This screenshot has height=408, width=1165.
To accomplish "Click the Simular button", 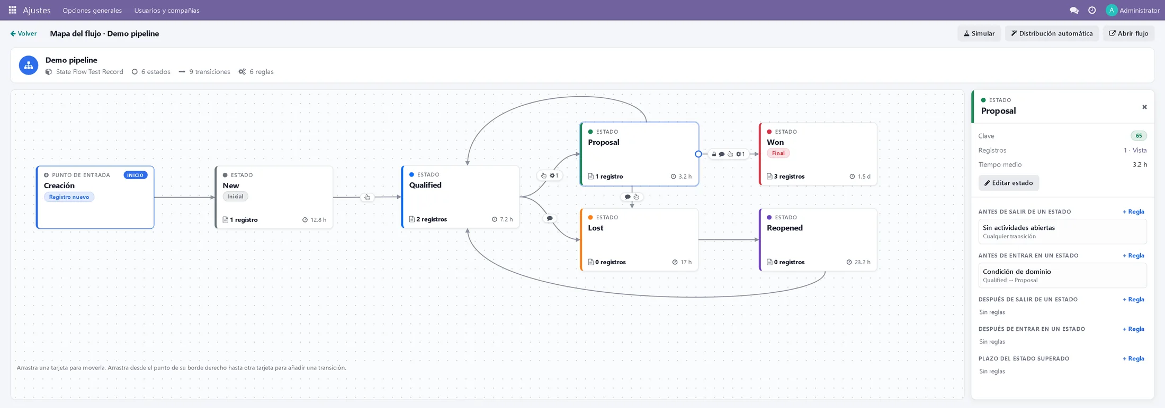I will 979,33.
